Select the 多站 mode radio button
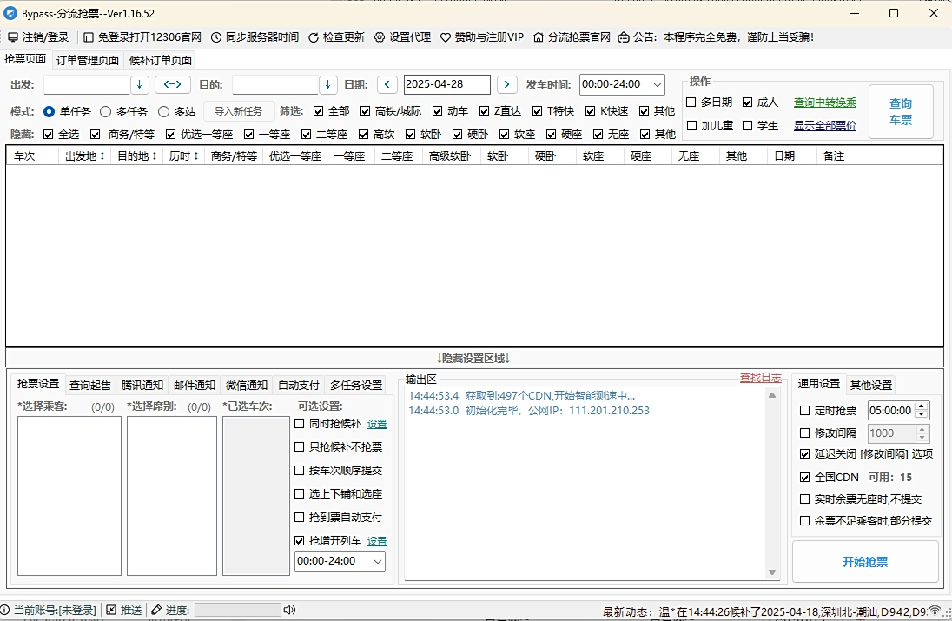952x621 pixels. (x=163, y=112)
